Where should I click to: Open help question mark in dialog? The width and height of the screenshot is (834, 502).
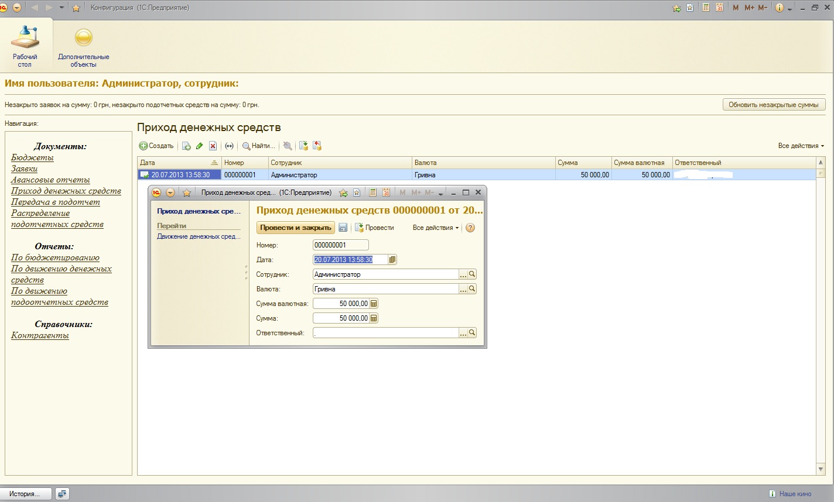pyautogui.click(x=470, y=228)
